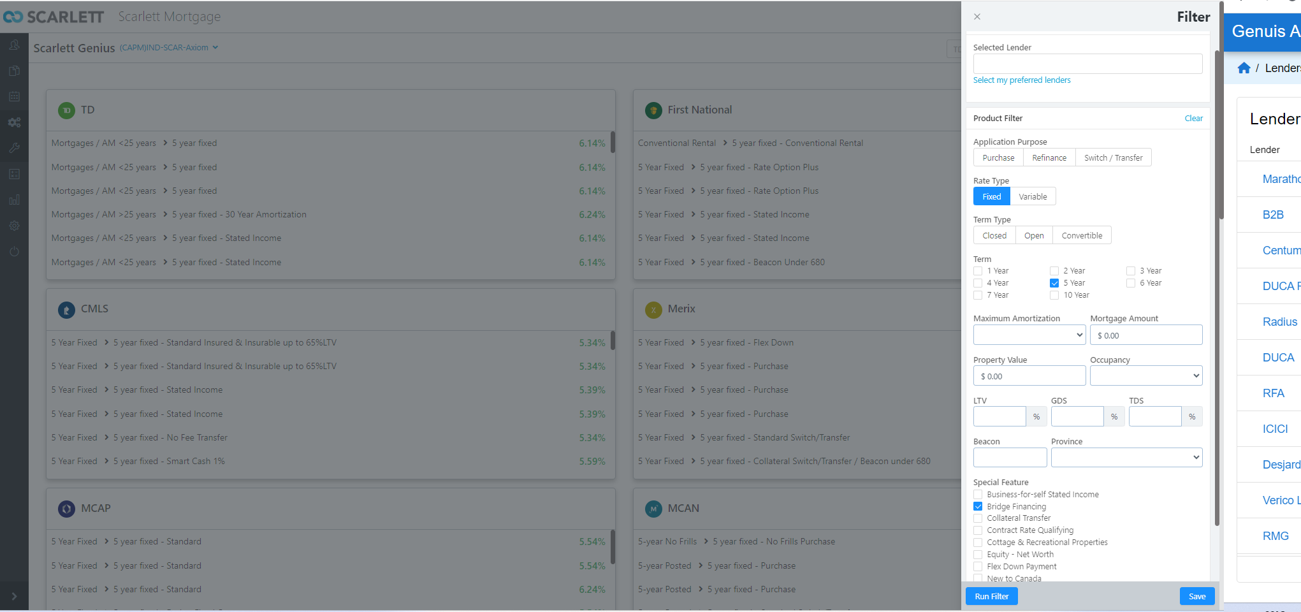Check the 4 Year term checkbox
The height and width of the screenshot is (612, 1301).
978,283
